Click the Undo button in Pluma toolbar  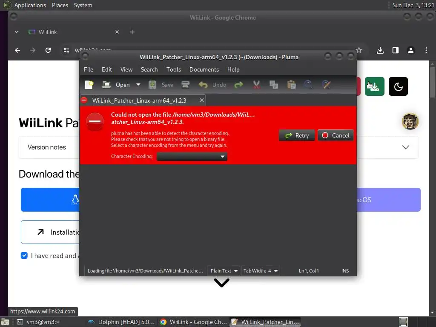coord(212,85)
